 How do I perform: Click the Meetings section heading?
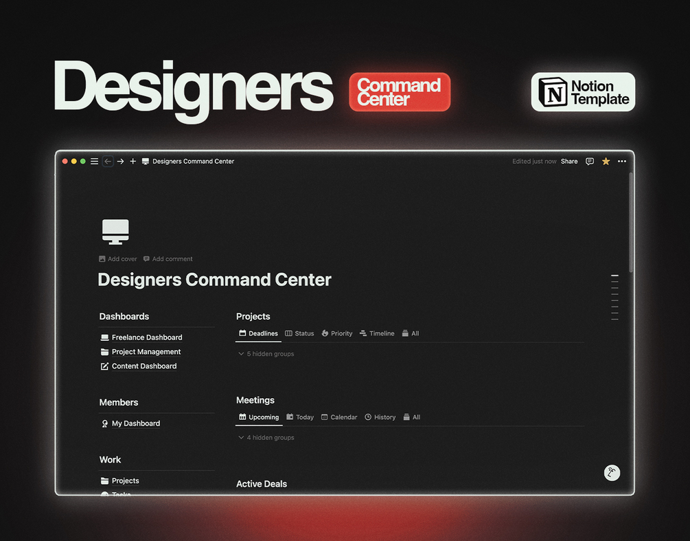pos(255,400)
